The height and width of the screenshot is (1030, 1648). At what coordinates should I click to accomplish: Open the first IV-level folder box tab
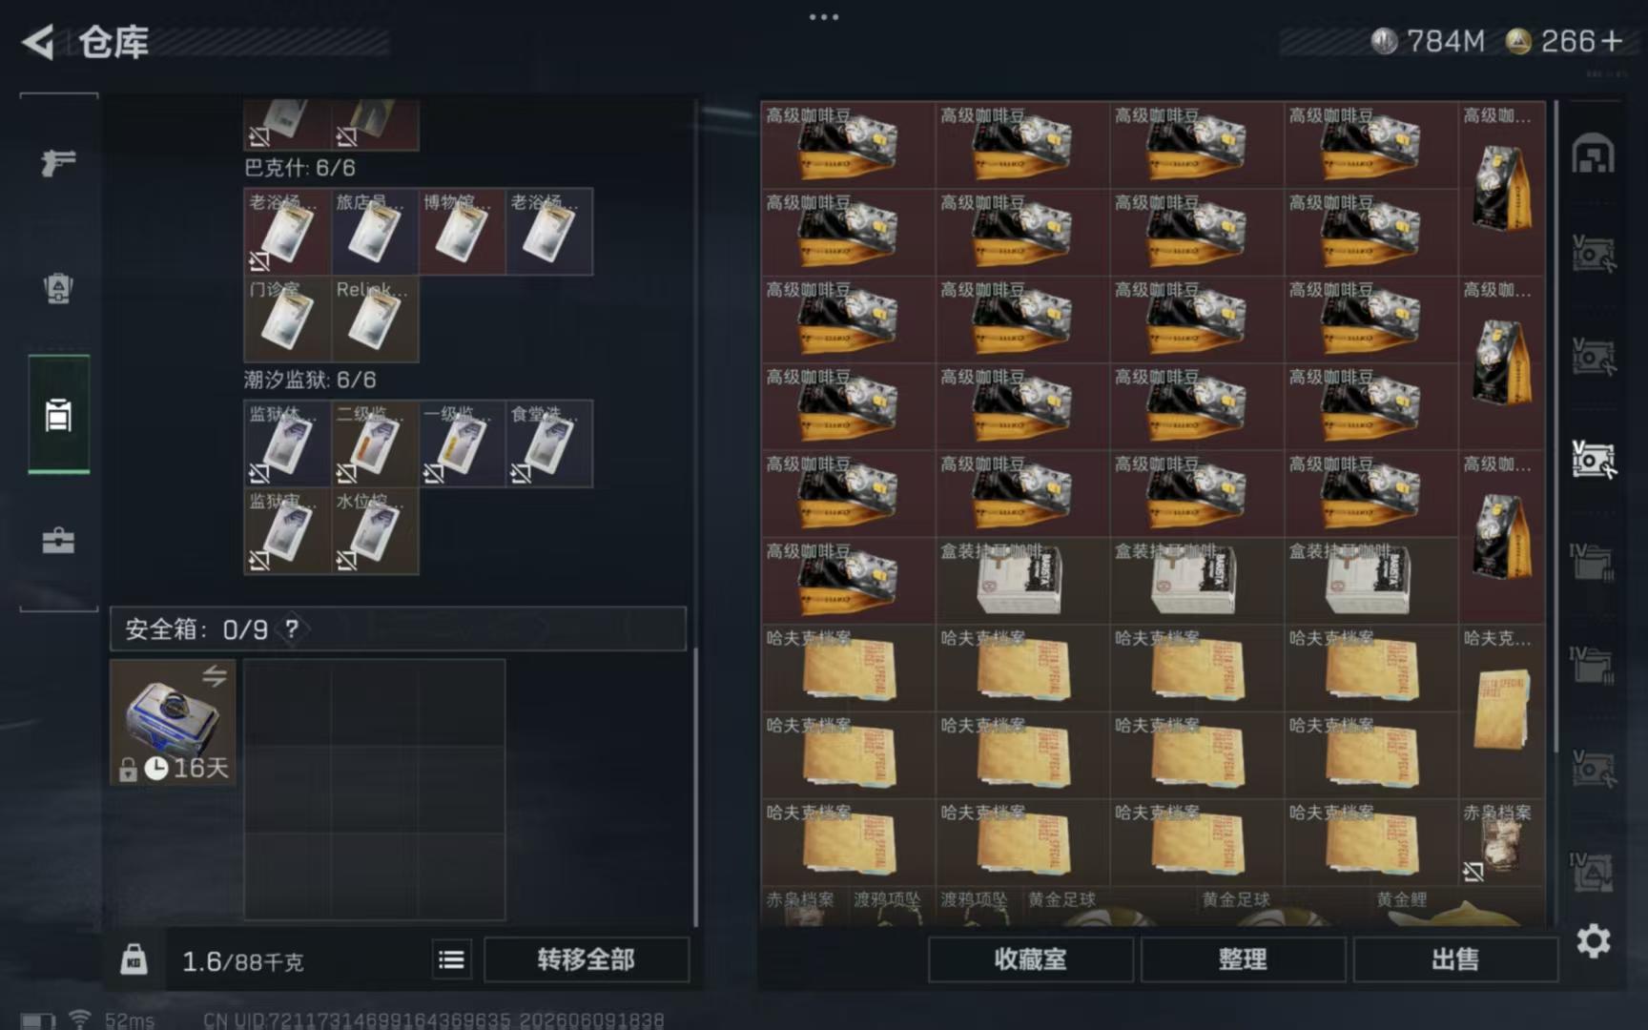coord(1593,562)
